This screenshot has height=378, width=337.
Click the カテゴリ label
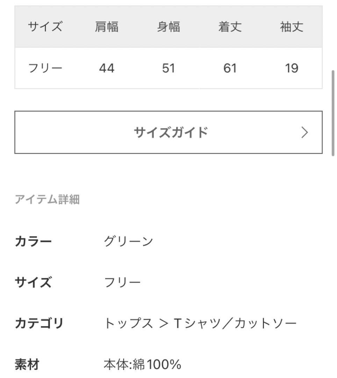coord(39,323)
